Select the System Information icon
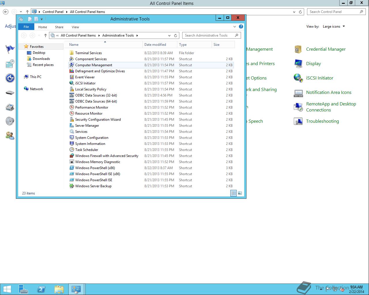 tap(71, 144)
